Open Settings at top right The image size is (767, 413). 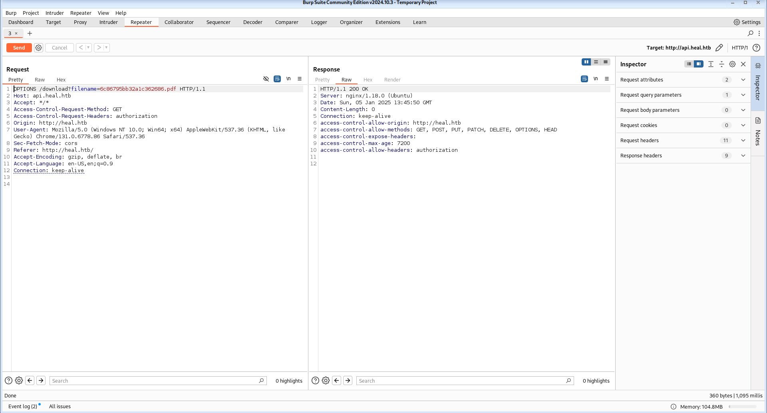pos(747,22)
